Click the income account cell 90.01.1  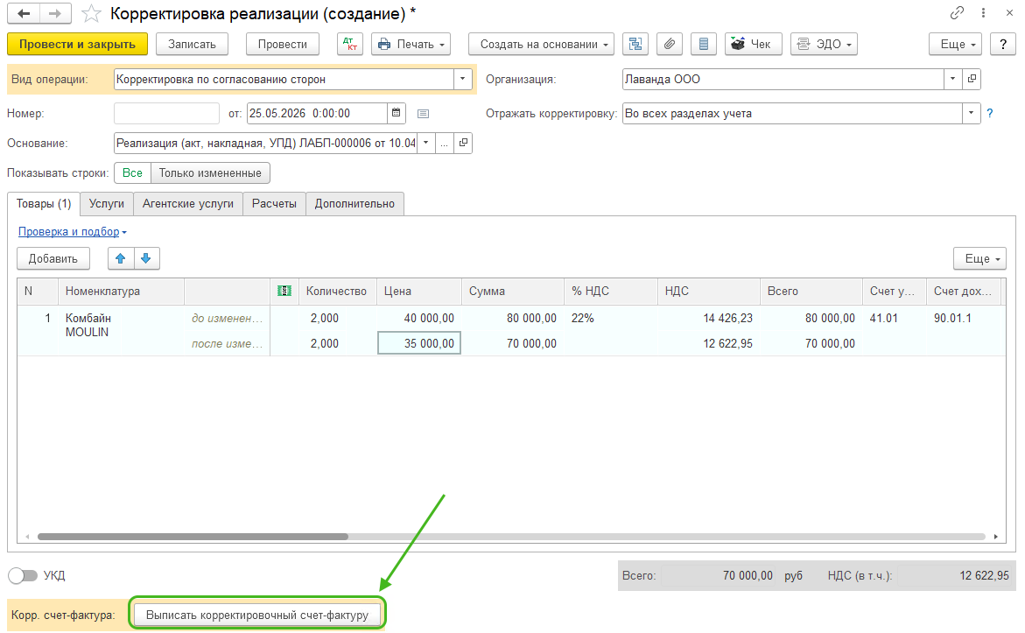[964, 318]
